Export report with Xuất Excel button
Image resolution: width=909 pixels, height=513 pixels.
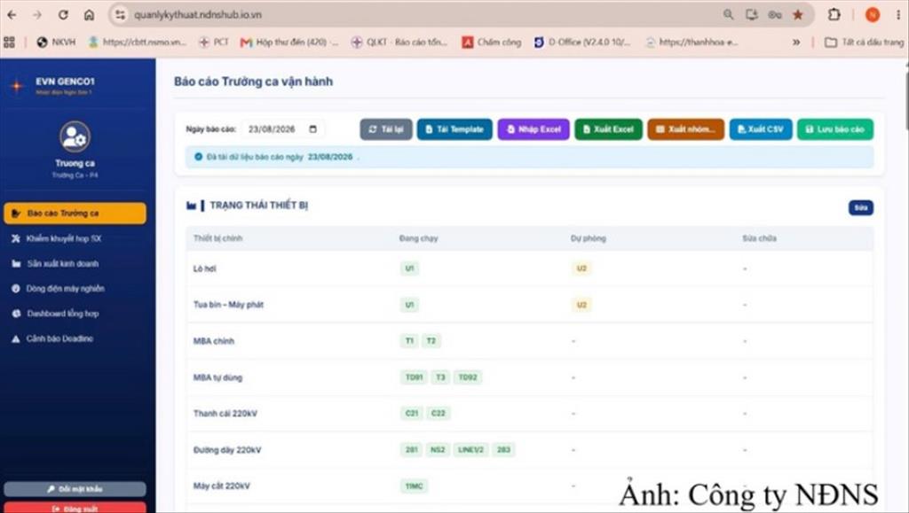[x=608, y=129]
